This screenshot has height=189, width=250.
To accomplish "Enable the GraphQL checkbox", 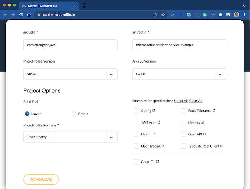I will 136,162.
